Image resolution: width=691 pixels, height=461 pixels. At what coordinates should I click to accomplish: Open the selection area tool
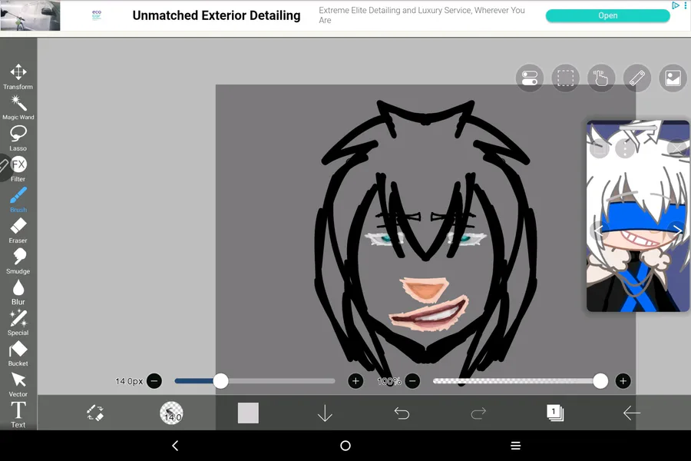coord(565,78)
